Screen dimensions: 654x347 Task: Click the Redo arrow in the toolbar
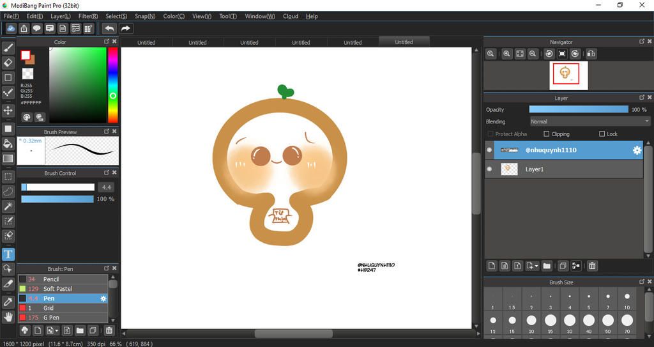[125, 28]
